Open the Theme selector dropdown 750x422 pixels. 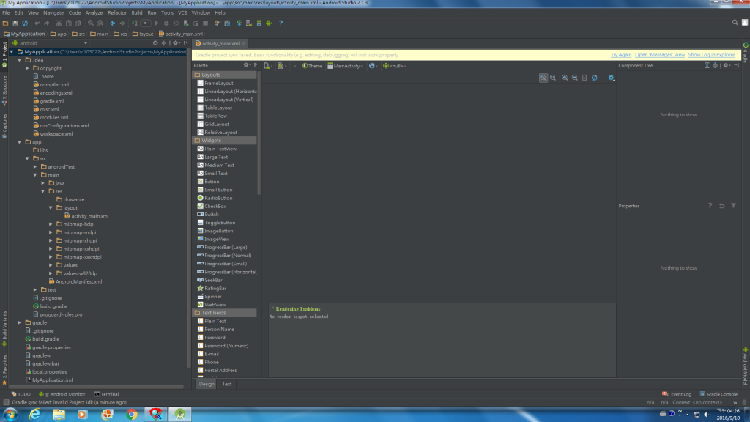312,66
